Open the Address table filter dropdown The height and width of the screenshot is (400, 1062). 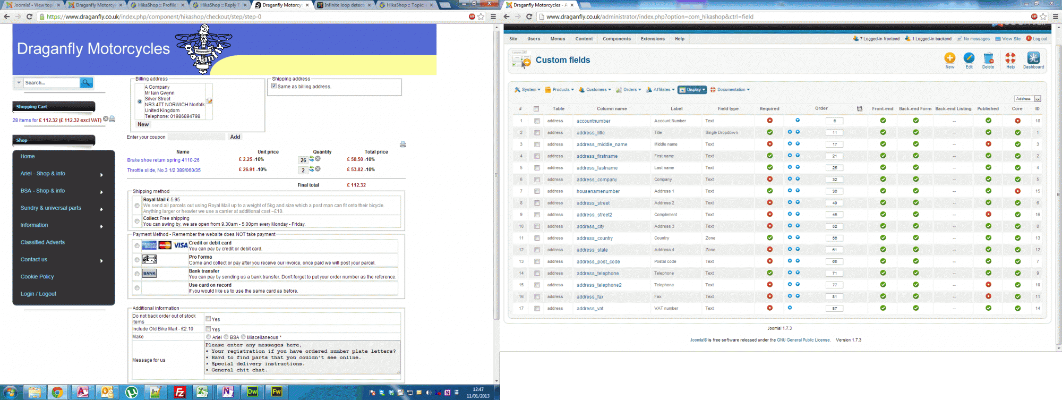1027,99
